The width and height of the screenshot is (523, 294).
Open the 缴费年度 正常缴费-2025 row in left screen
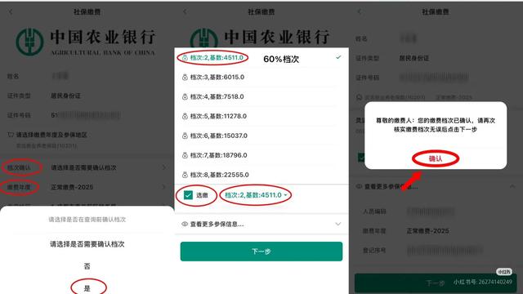click(87, 187)
